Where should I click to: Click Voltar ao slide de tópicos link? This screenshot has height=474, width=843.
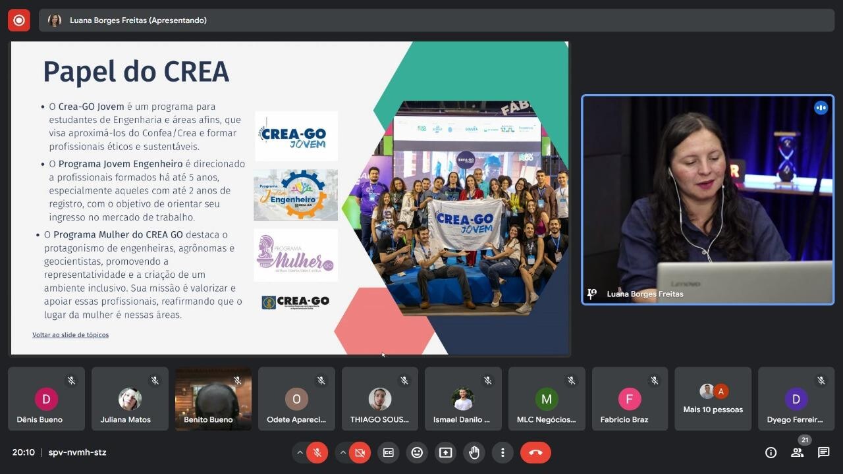70,334
